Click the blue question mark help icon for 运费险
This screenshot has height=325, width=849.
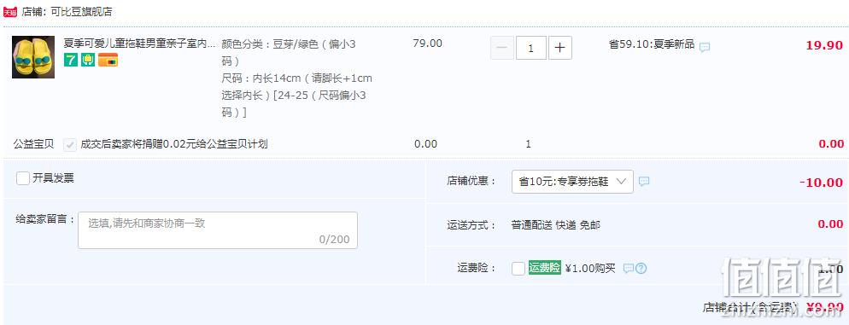[641, 268]
